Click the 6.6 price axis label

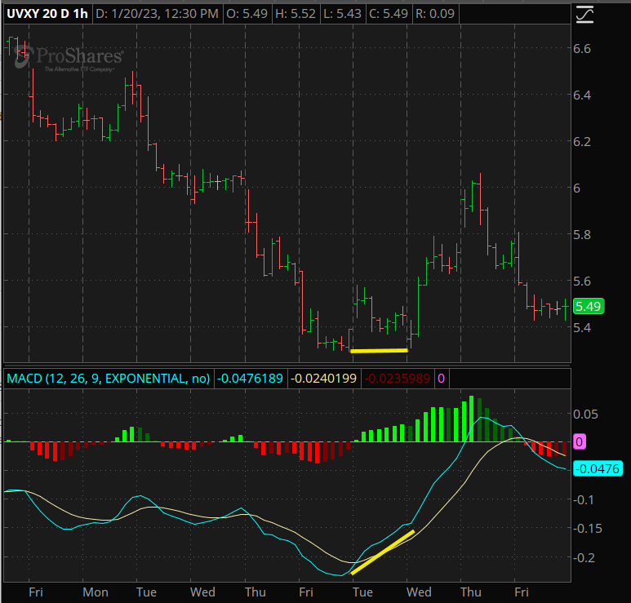[582, 49]
